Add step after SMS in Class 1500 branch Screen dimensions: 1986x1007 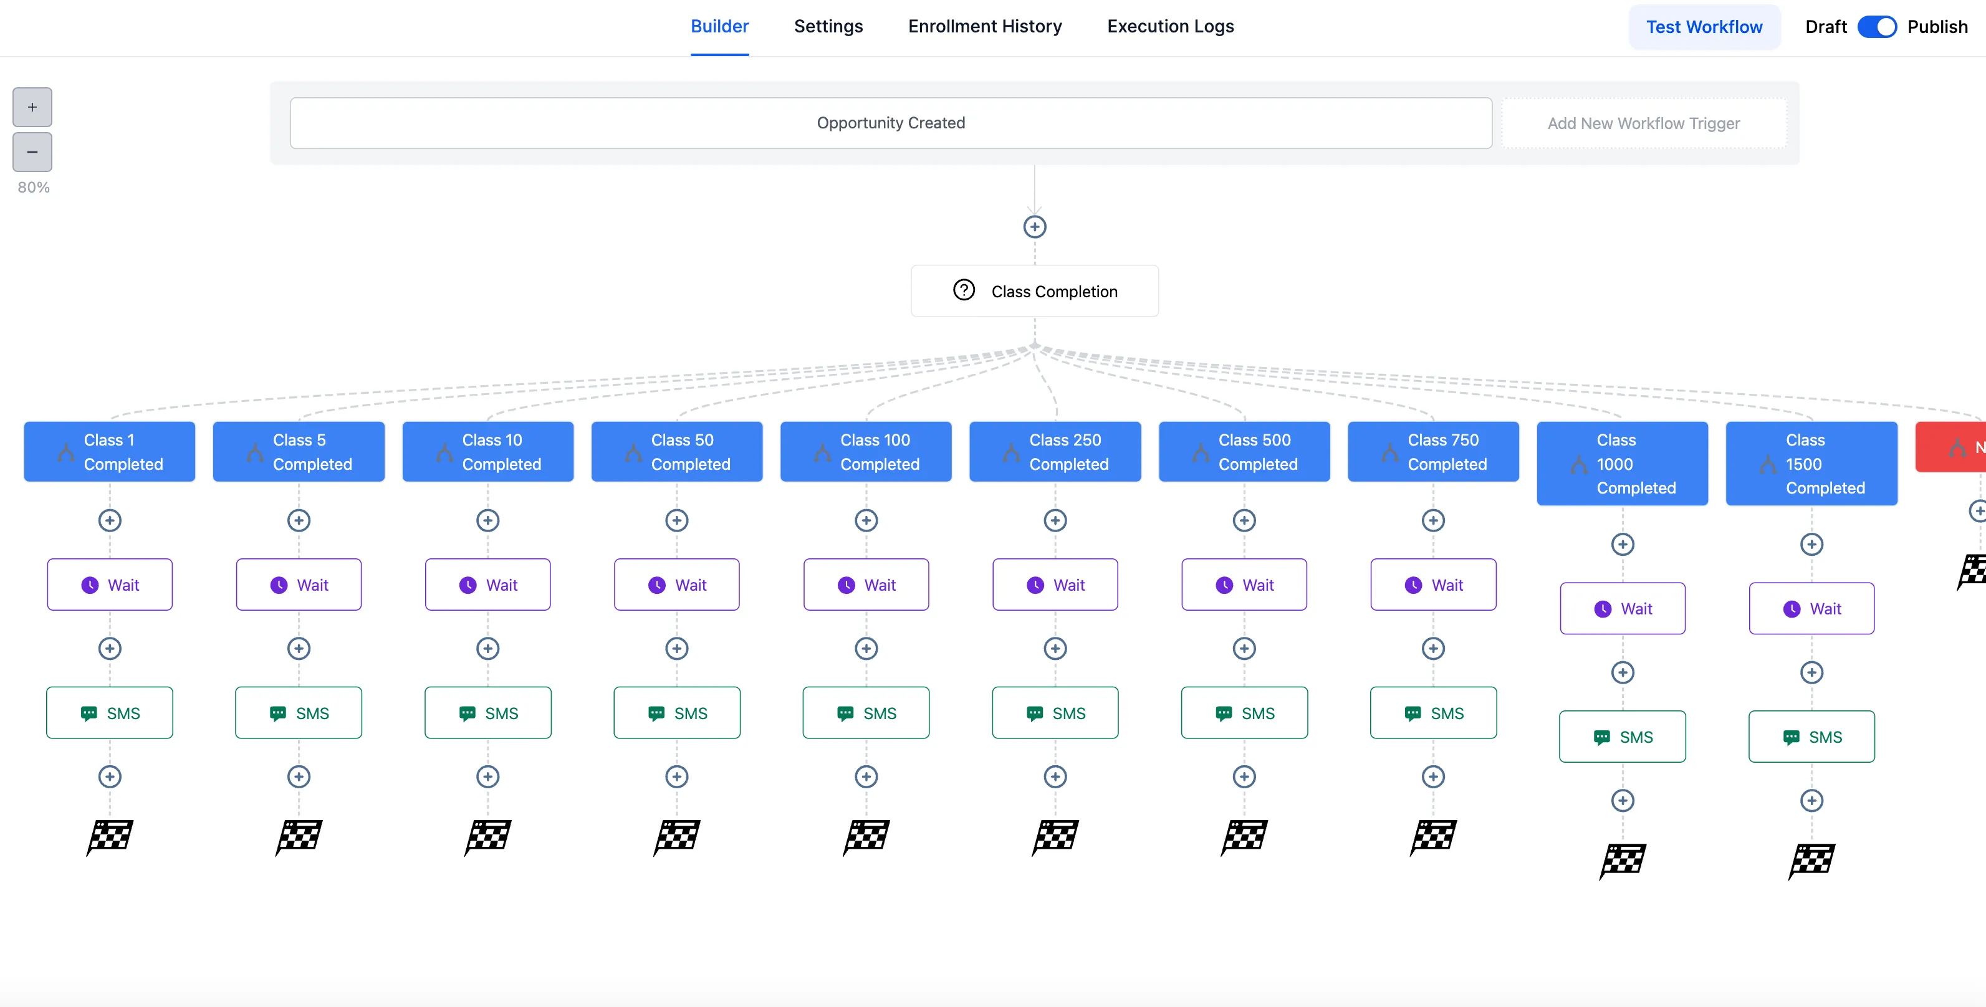tap(1811, 799)
